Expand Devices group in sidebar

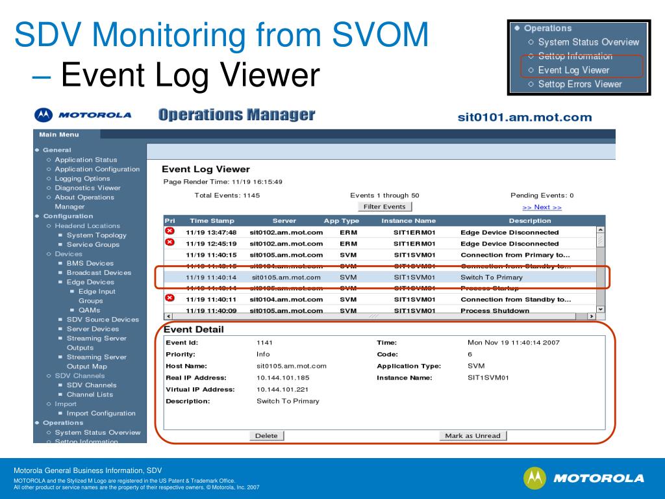pyautogui.click(x=68, y=254)
